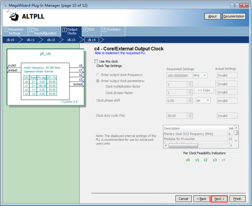Click the description table scroll-up arrow
Viewport: 252px width, 206px height.
(x=236, y=128)
